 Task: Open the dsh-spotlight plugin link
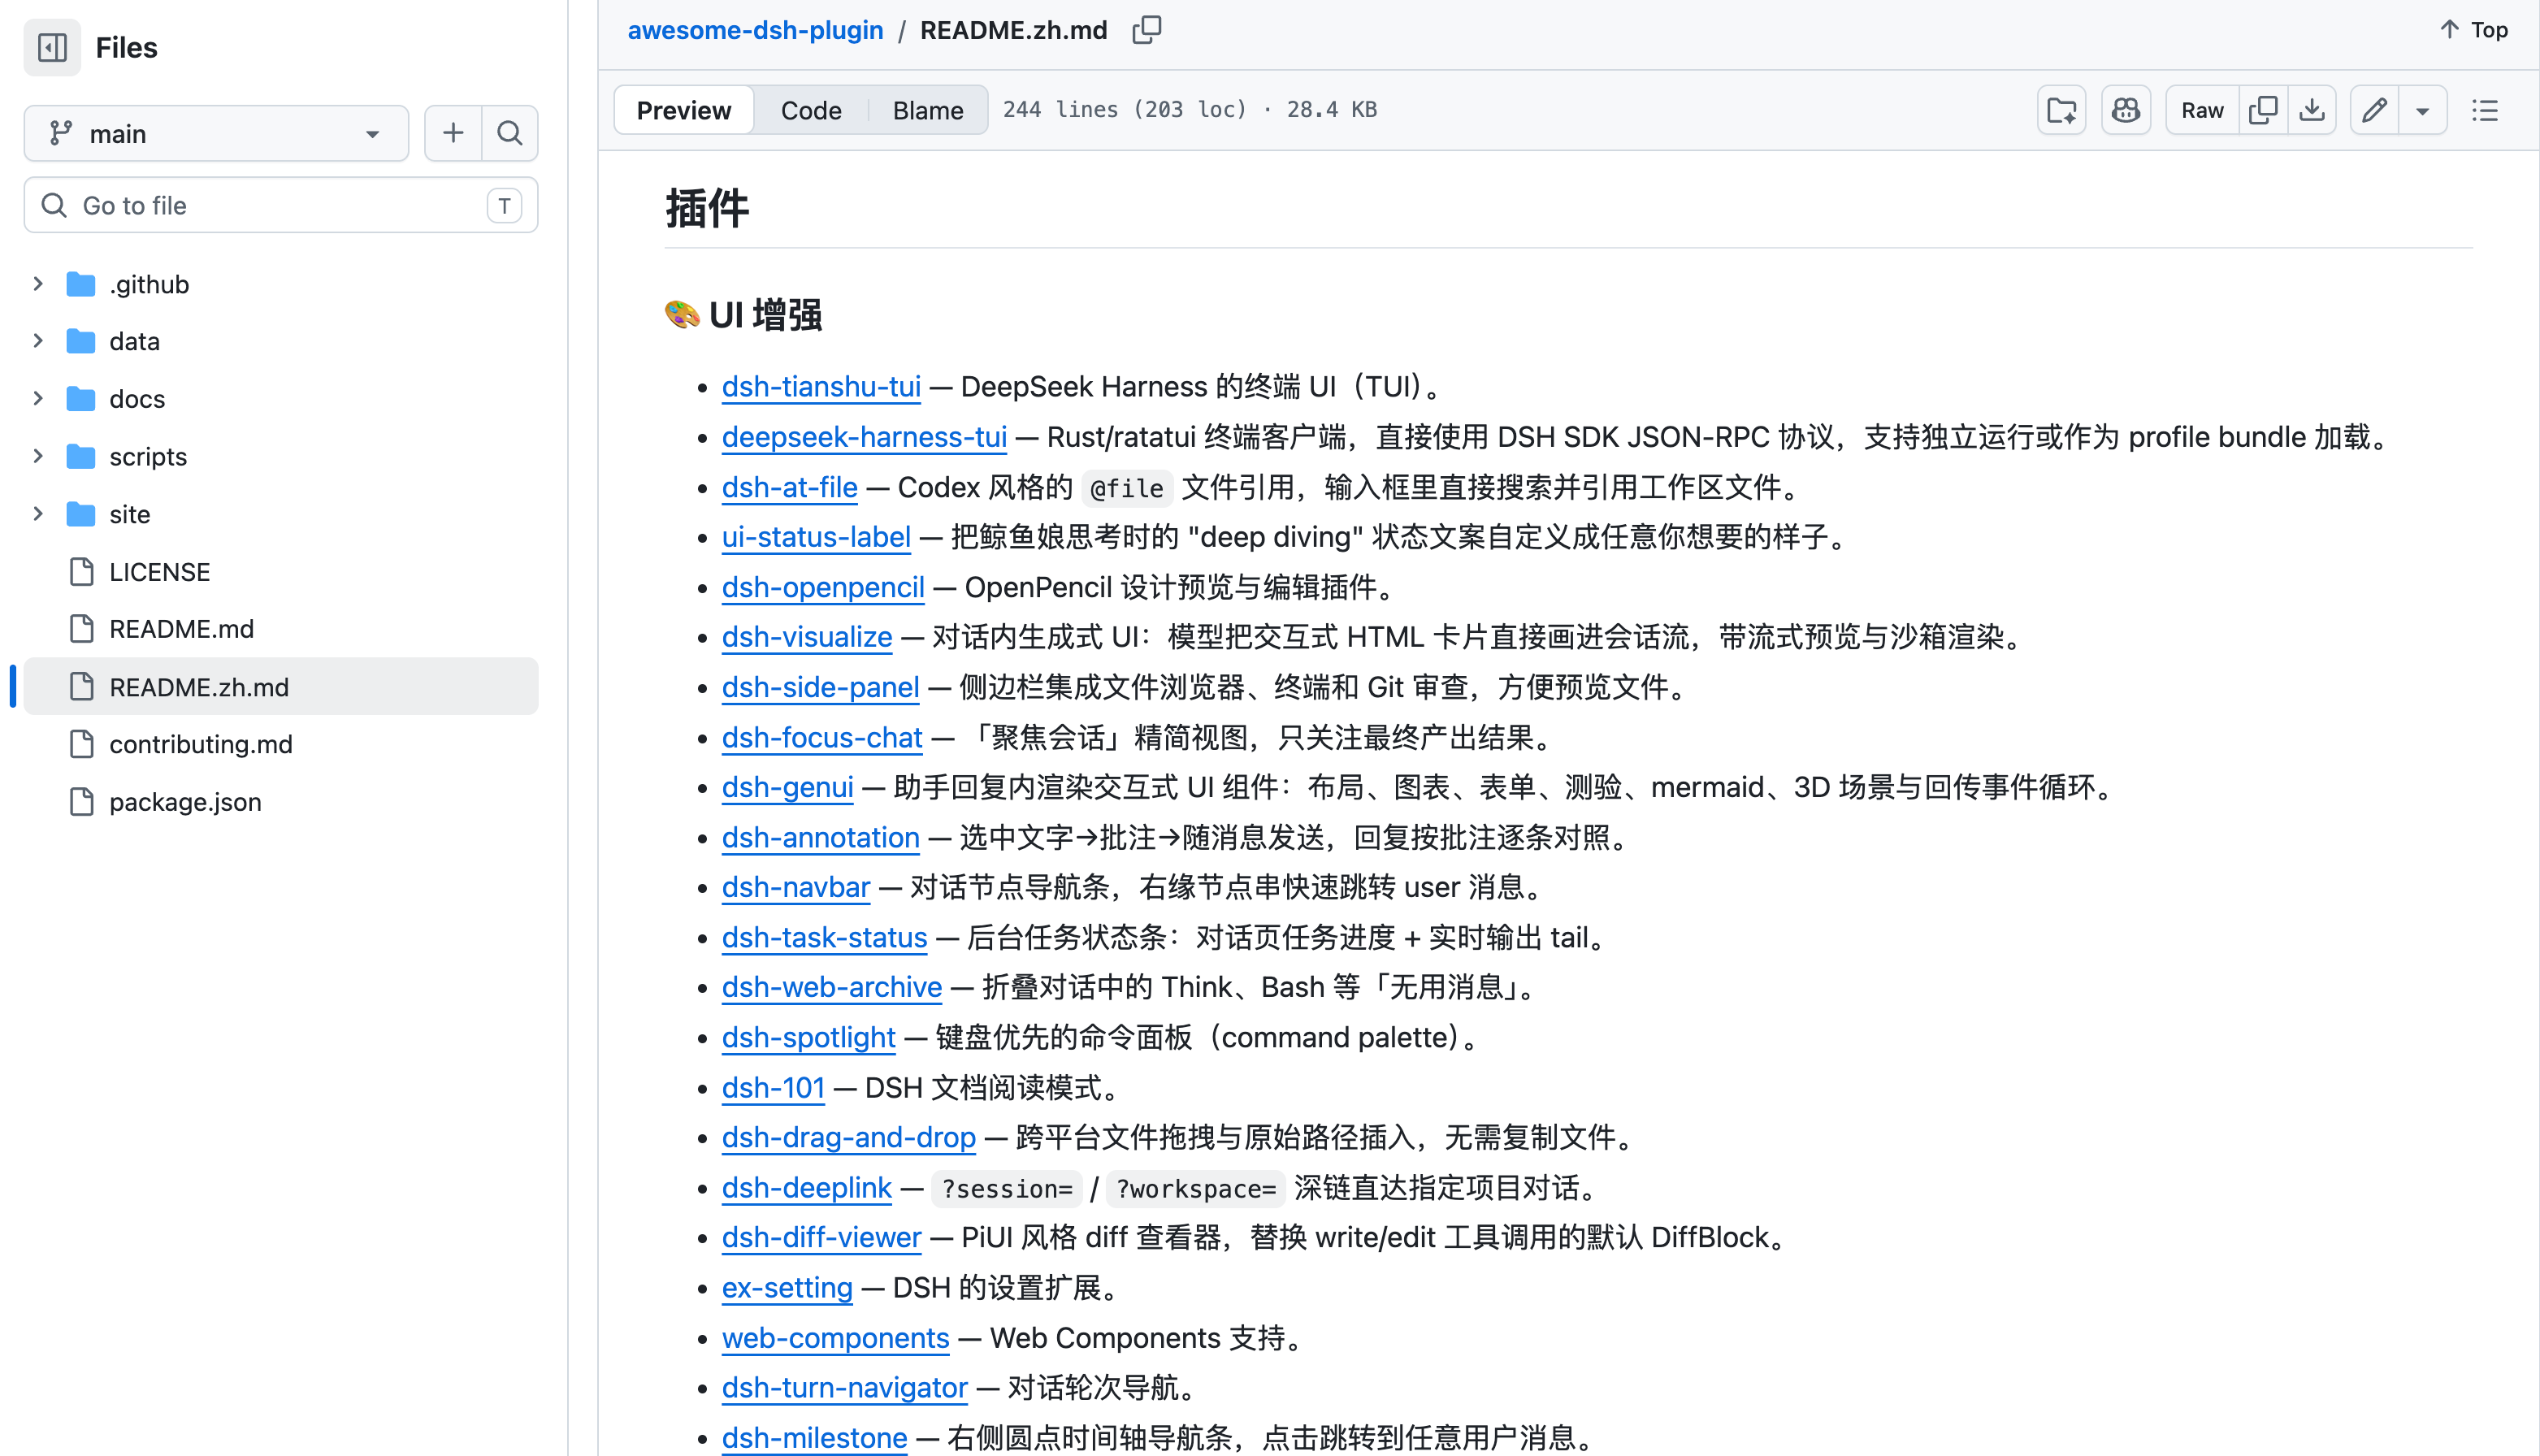(x=809, y=1038)
